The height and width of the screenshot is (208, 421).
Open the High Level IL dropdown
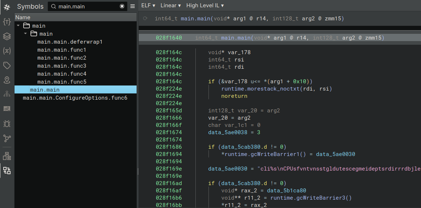pos(205,5)
